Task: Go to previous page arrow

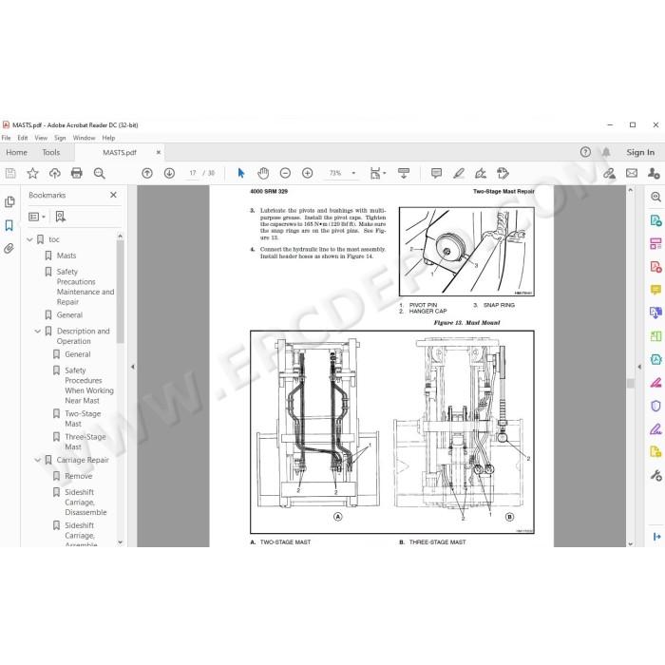Action: pyautogui.click(x=147, y=174)
